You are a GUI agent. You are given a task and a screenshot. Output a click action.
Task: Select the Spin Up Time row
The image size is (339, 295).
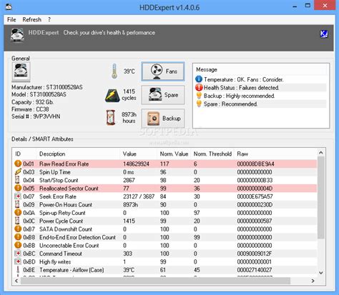(x=165, y=172)
